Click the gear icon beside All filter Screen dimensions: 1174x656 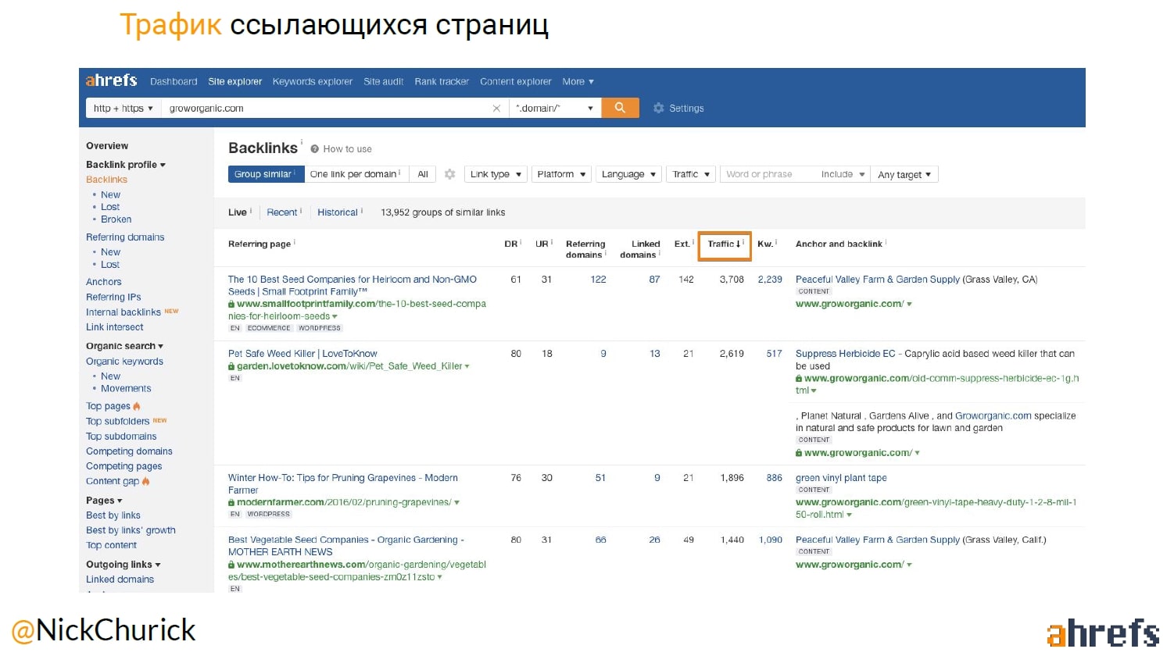coord(449,174)
